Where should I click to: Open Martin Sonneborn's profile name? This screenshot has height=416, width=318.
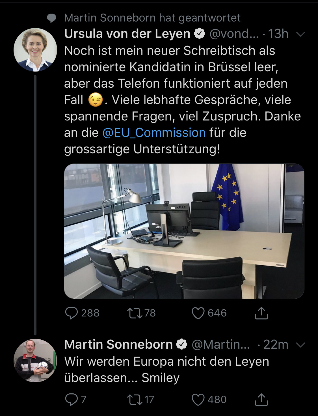tap(118, 344)
